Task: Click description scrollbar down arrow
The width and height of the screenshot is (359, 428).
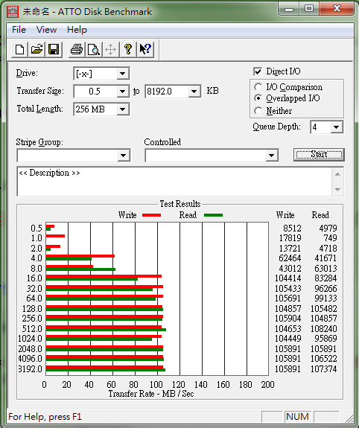Action: tap(337, 189)
